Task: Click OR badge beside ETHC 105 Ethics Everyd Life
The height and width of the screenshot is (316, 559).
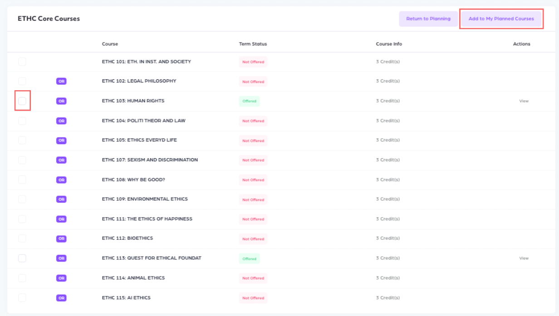Action: 61,141
